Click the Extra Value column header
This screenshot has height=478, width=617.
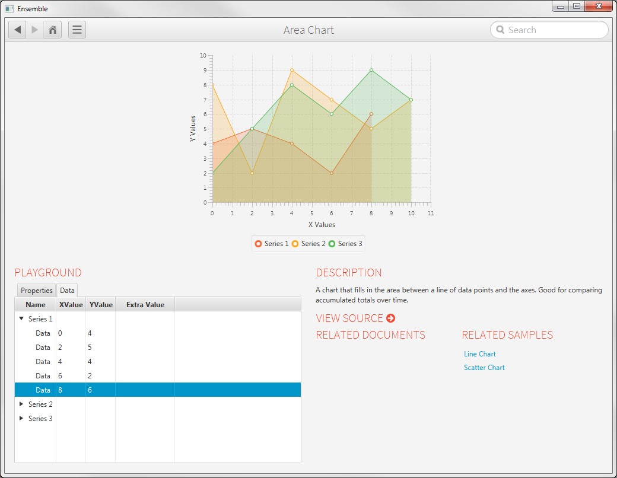[145, 304]
